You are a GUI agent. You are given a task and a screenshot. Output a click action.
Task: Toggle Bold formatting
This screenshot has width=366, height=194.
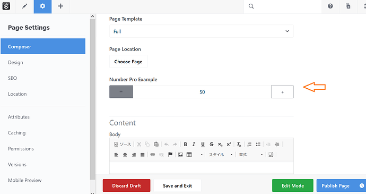[x=185, y=145]
